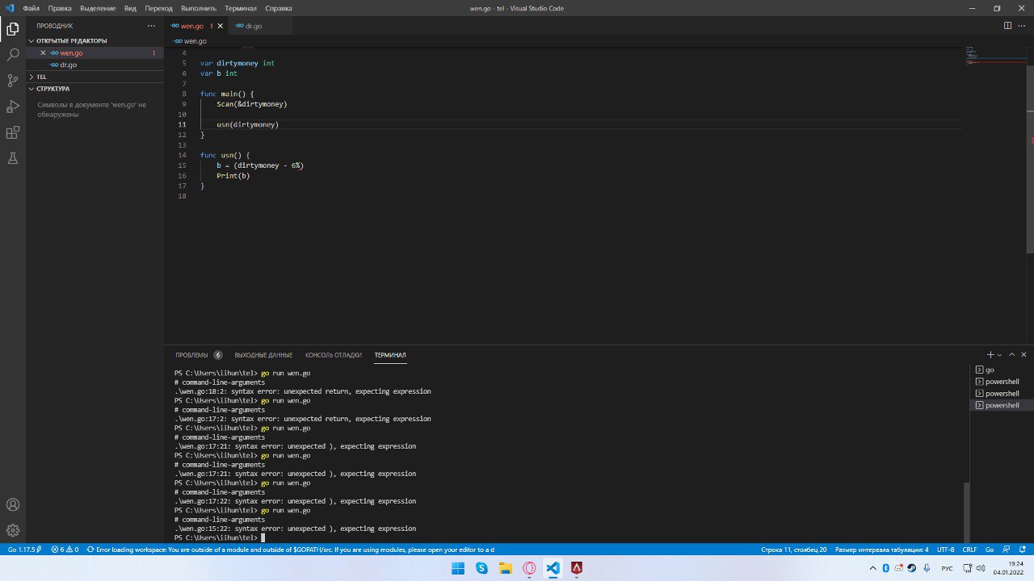This screenshot has width=1034, height=581.
Task: Open the Manage gear icon
Action: click(x=13, y=530)
